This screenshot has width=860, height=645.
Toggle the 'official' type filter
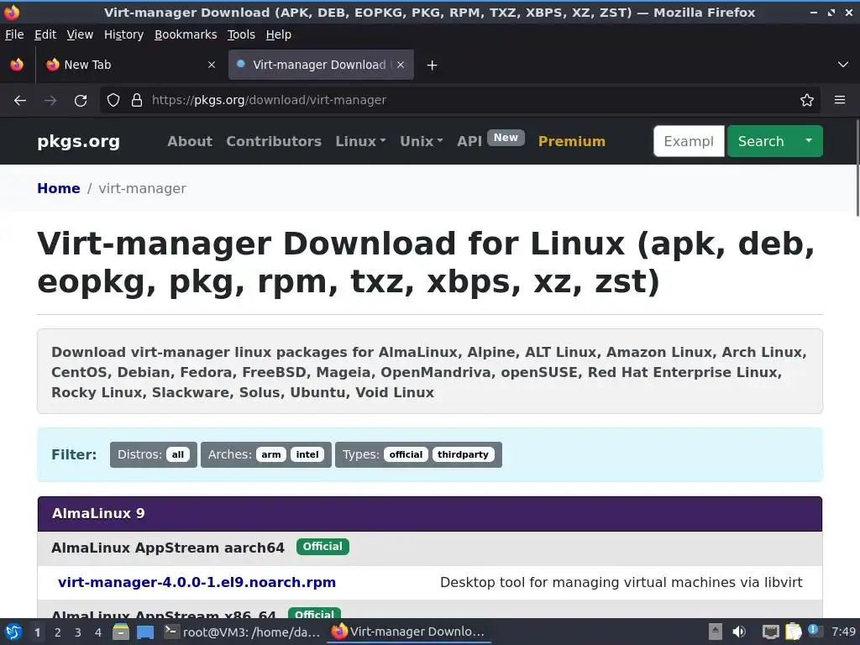click(406, 454)
